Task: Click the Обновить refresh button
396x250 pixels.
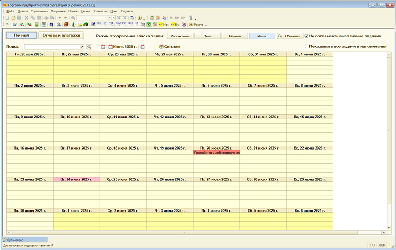Action: [x=290, y=36]
